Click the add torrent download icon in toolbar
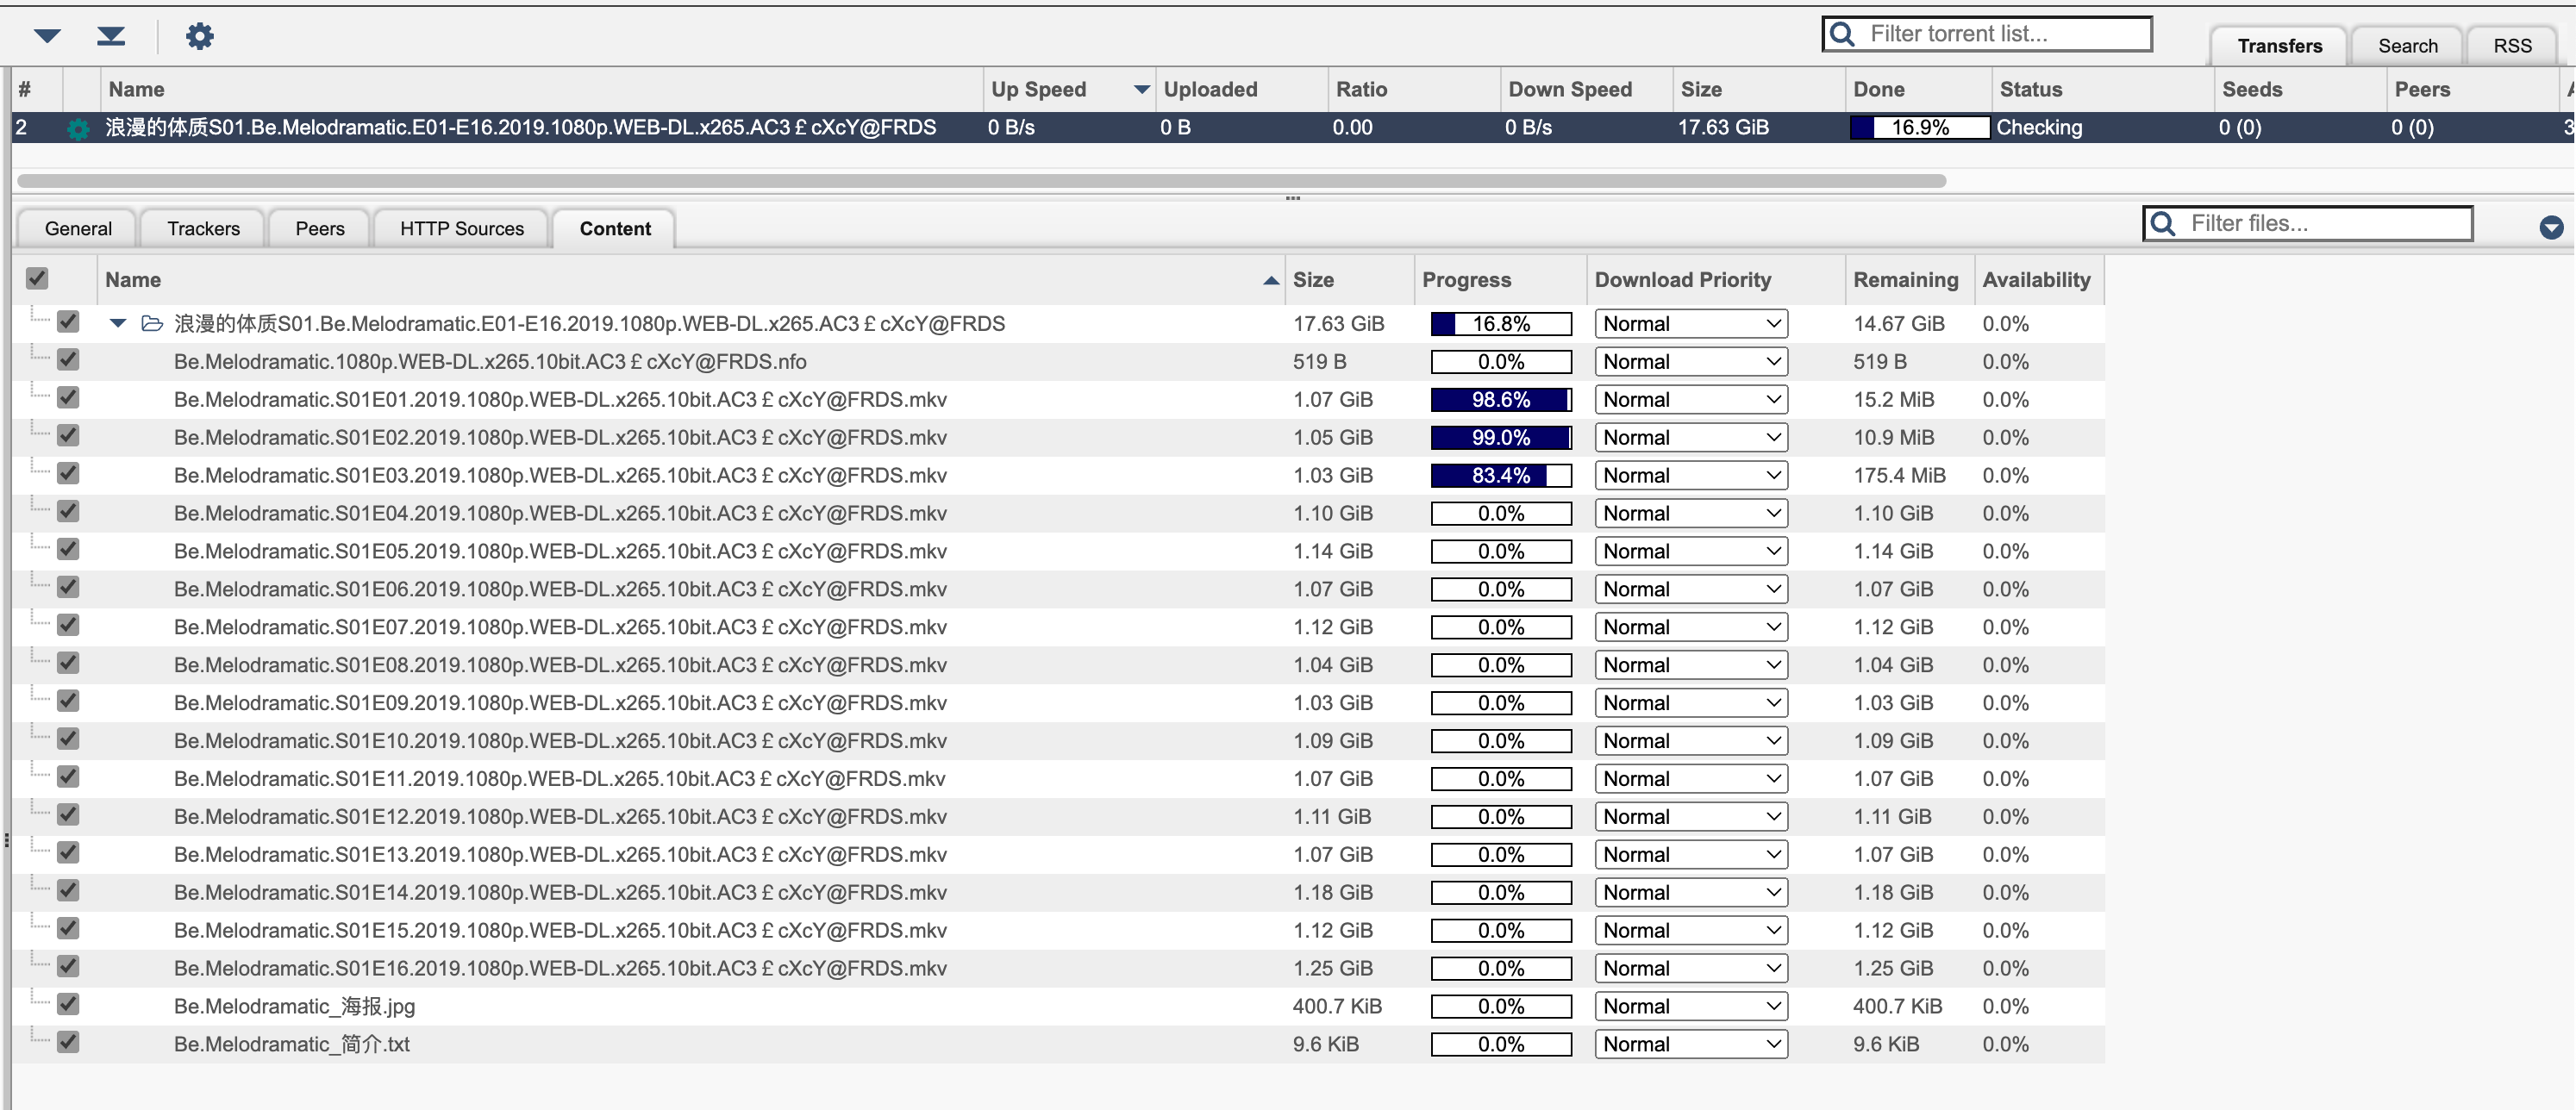The width and height of the screenshot is (2576, 1110). pos(111,35)
